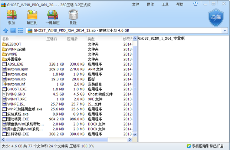
Task: Click the GHOST_WIN8_1_X64_专业版 comment text
Action: [x=161, y=39]
